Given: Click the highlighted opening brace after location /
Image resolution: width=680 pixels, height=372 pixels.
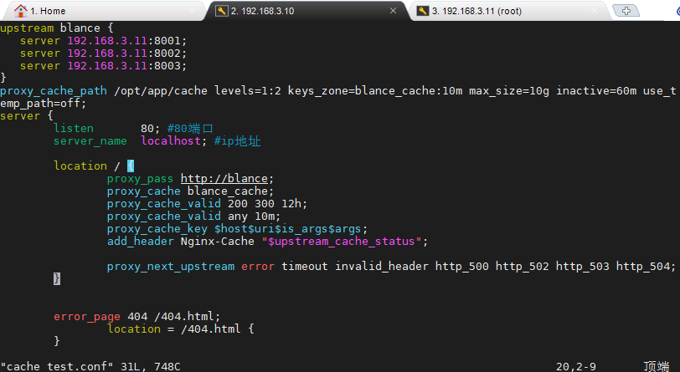Looking at the screenshot, I should (x=131, y=166).
